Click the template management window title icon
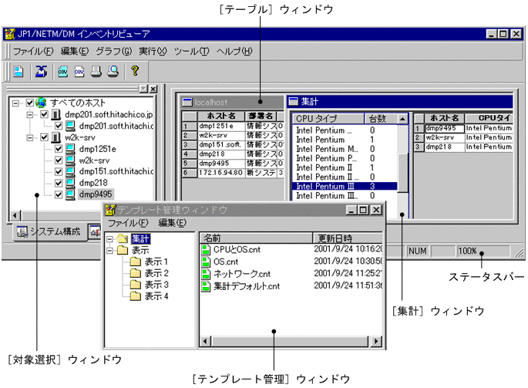 click(x=110, y=210)
